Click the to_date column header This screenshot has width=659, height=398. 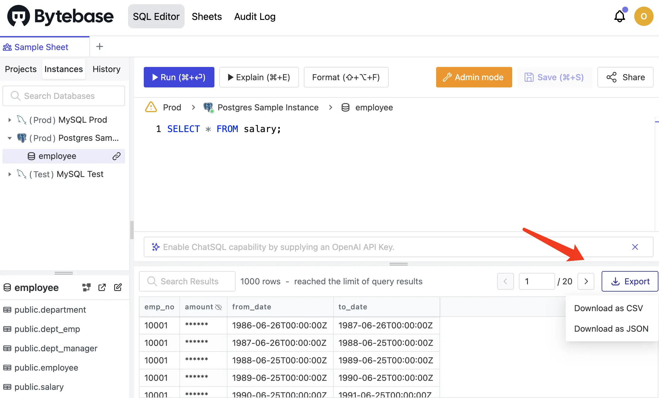[387, 307]
